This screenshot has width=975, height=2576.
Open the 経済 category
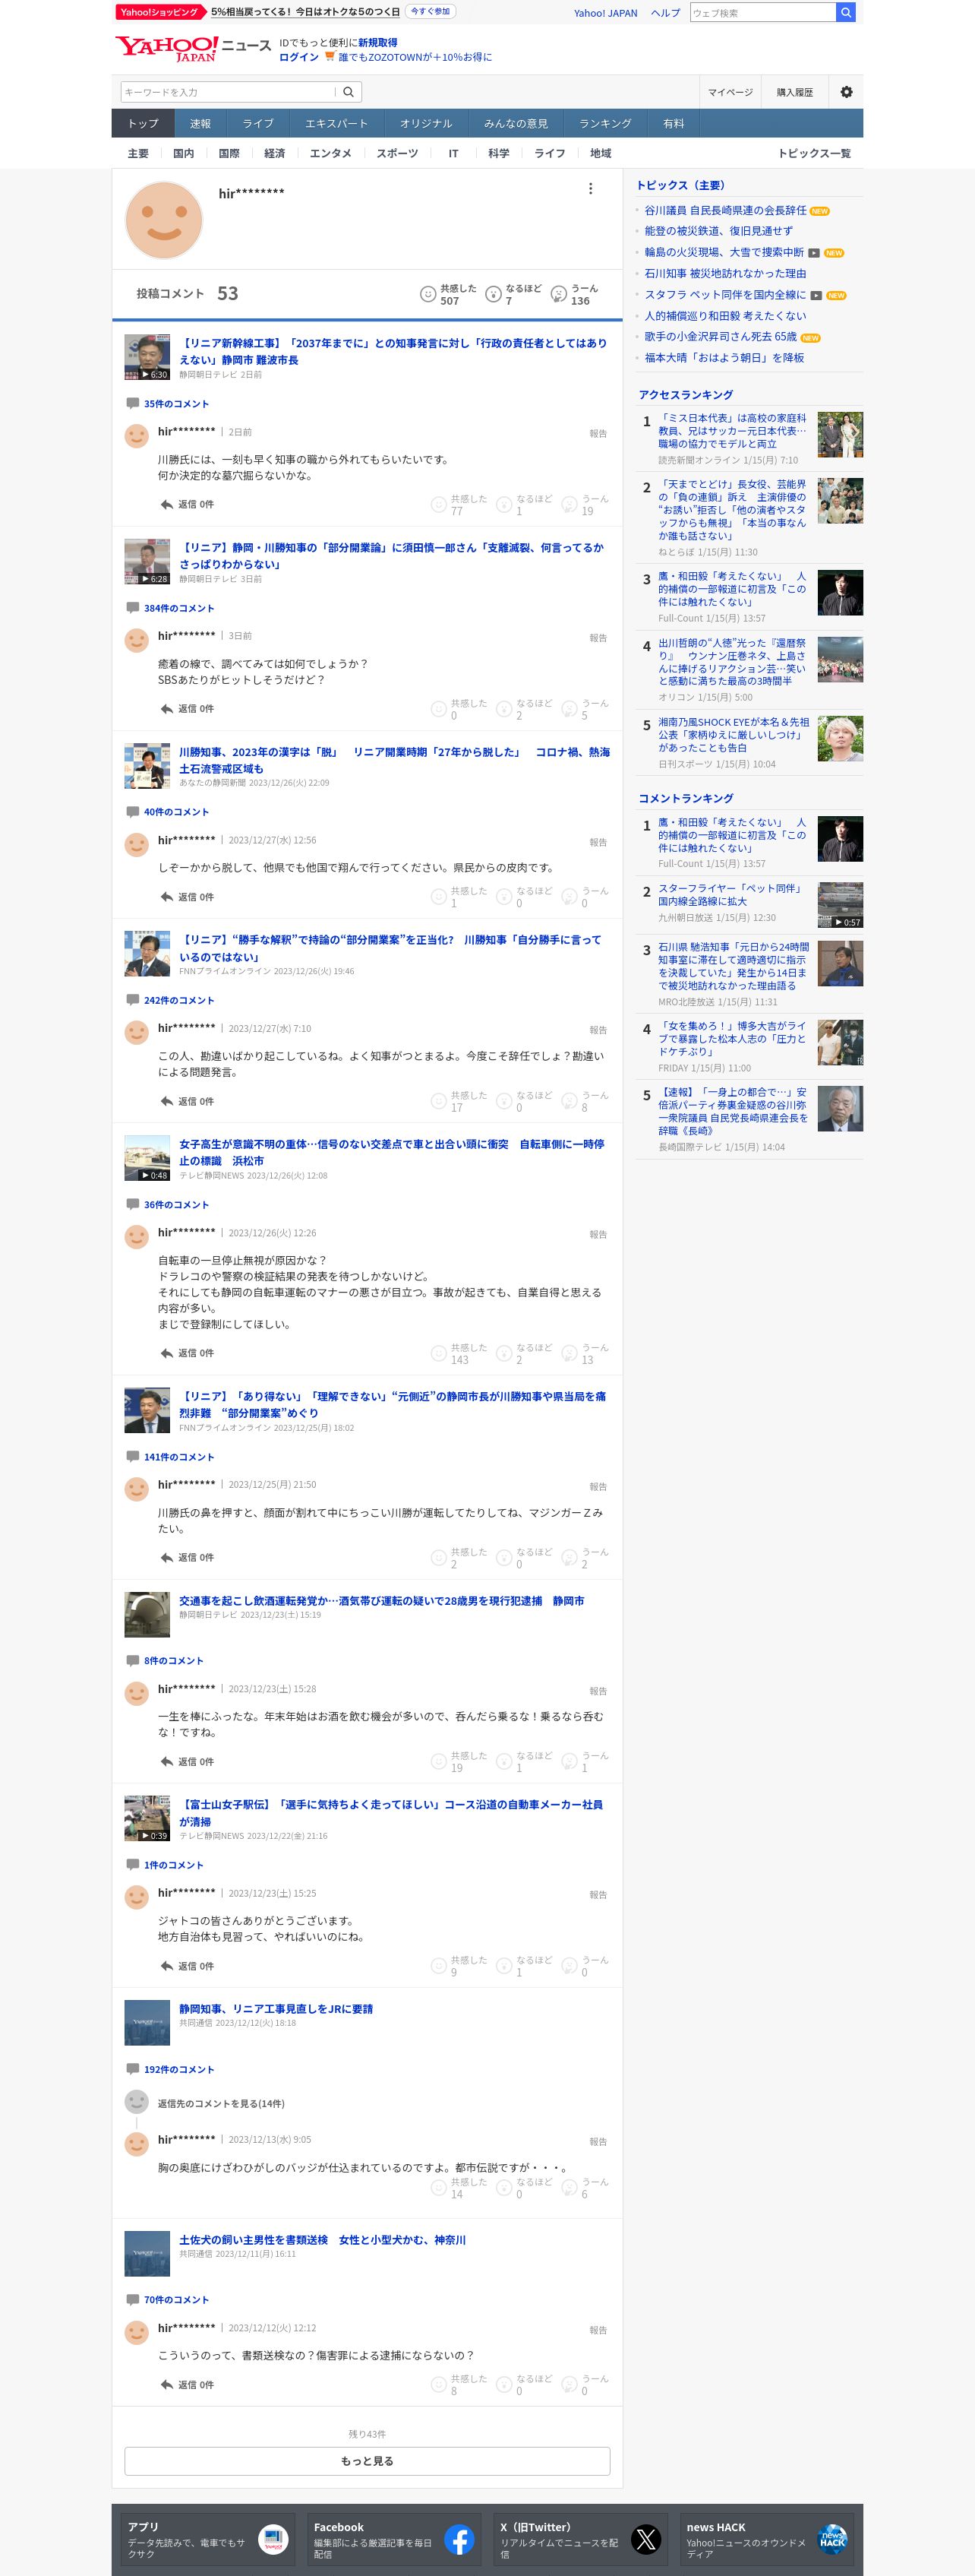pyautogui.click(x=275, y=153)
